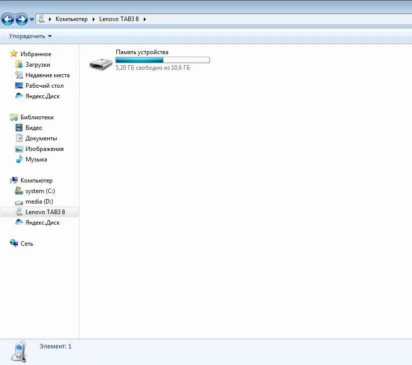Viewport: 412px width, 365px height.
Task: Open Яндекс.Диск label under Избранное
Action: (x=43, y=96)
